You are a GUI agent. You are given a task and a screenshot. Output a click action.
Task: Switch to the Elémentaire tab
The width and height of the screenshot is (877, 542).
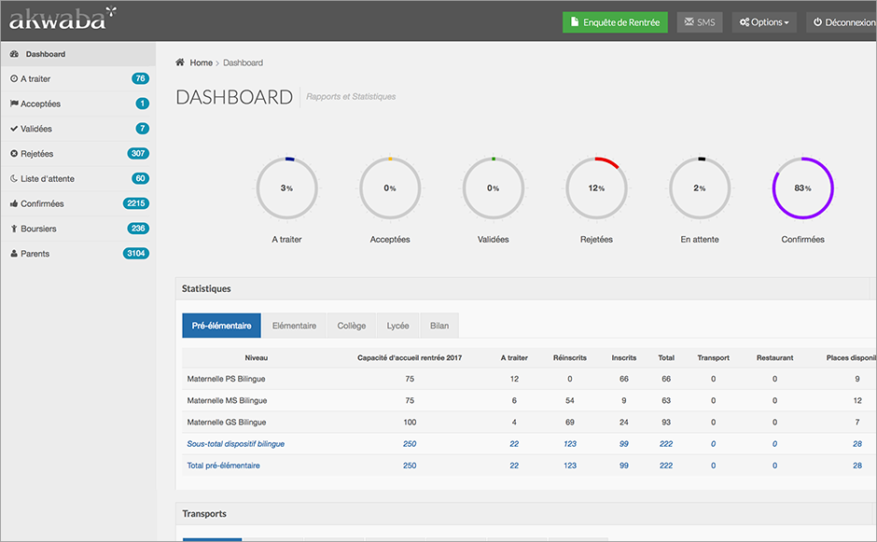(294, 326)
